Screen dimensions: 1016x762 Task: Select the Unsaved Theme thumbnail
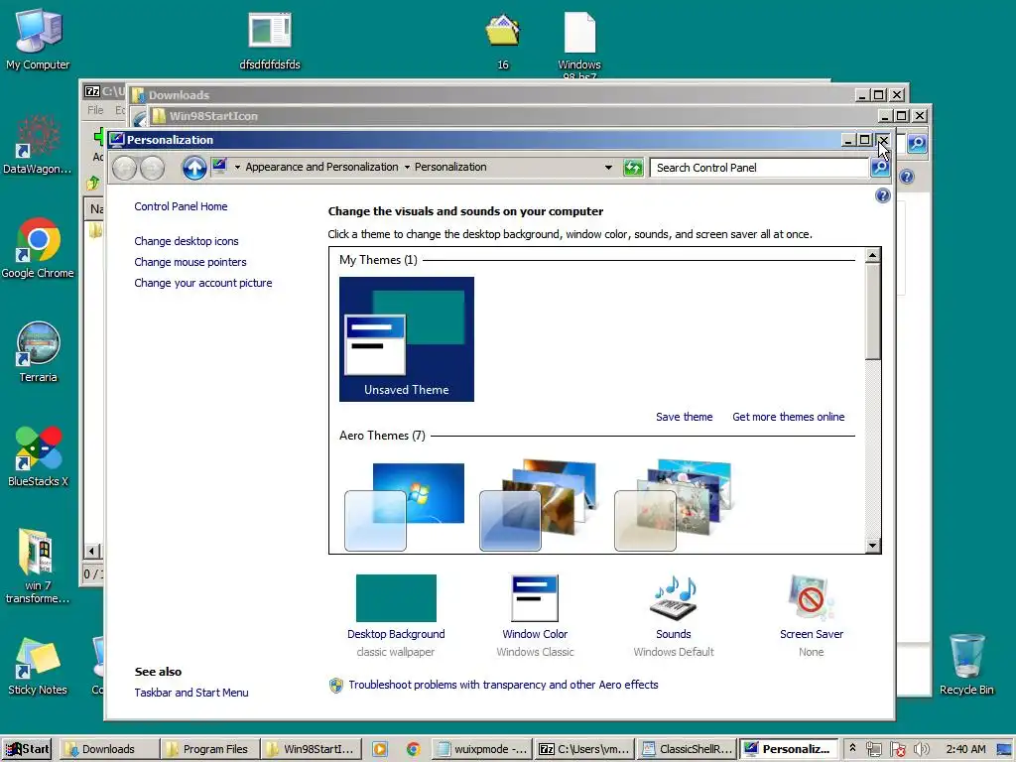pyautogui.click(x=406, y=339)
